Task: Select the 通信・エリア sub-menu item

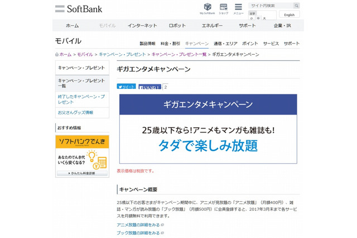Action: (225, 44)
